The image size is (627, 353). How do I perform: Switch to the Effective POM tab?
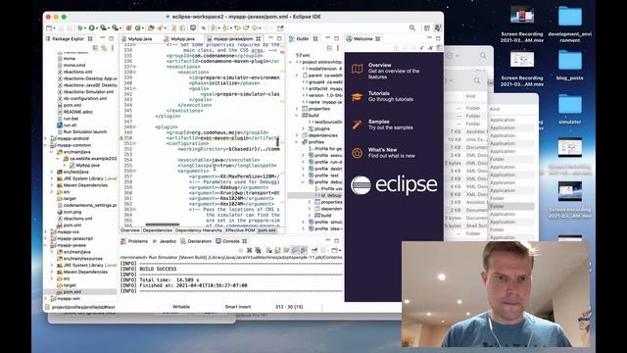click(240, 230)
